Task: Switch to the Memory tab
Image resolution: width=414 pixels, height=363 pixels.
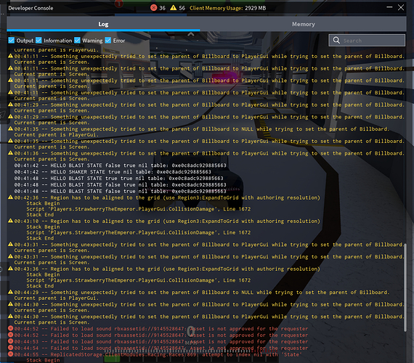Action: point(303,24)
